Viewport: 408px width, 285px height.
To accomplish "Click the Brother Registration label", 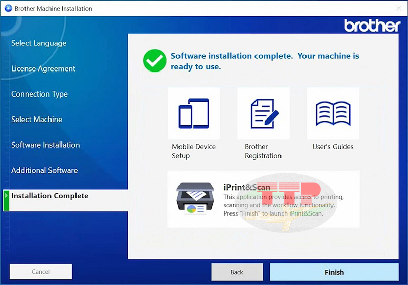I will tap(263, 151).
